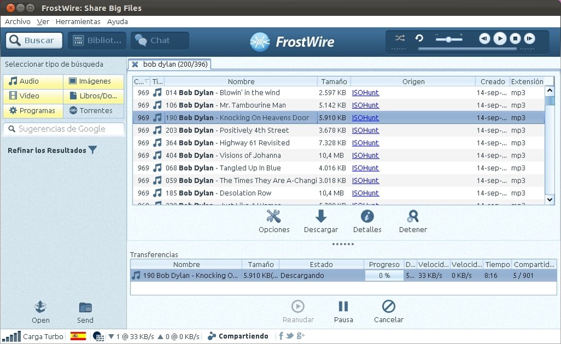Select Programas search type
Screen dimensions: 561x344
pyautogui.click(x=33, y=110)
